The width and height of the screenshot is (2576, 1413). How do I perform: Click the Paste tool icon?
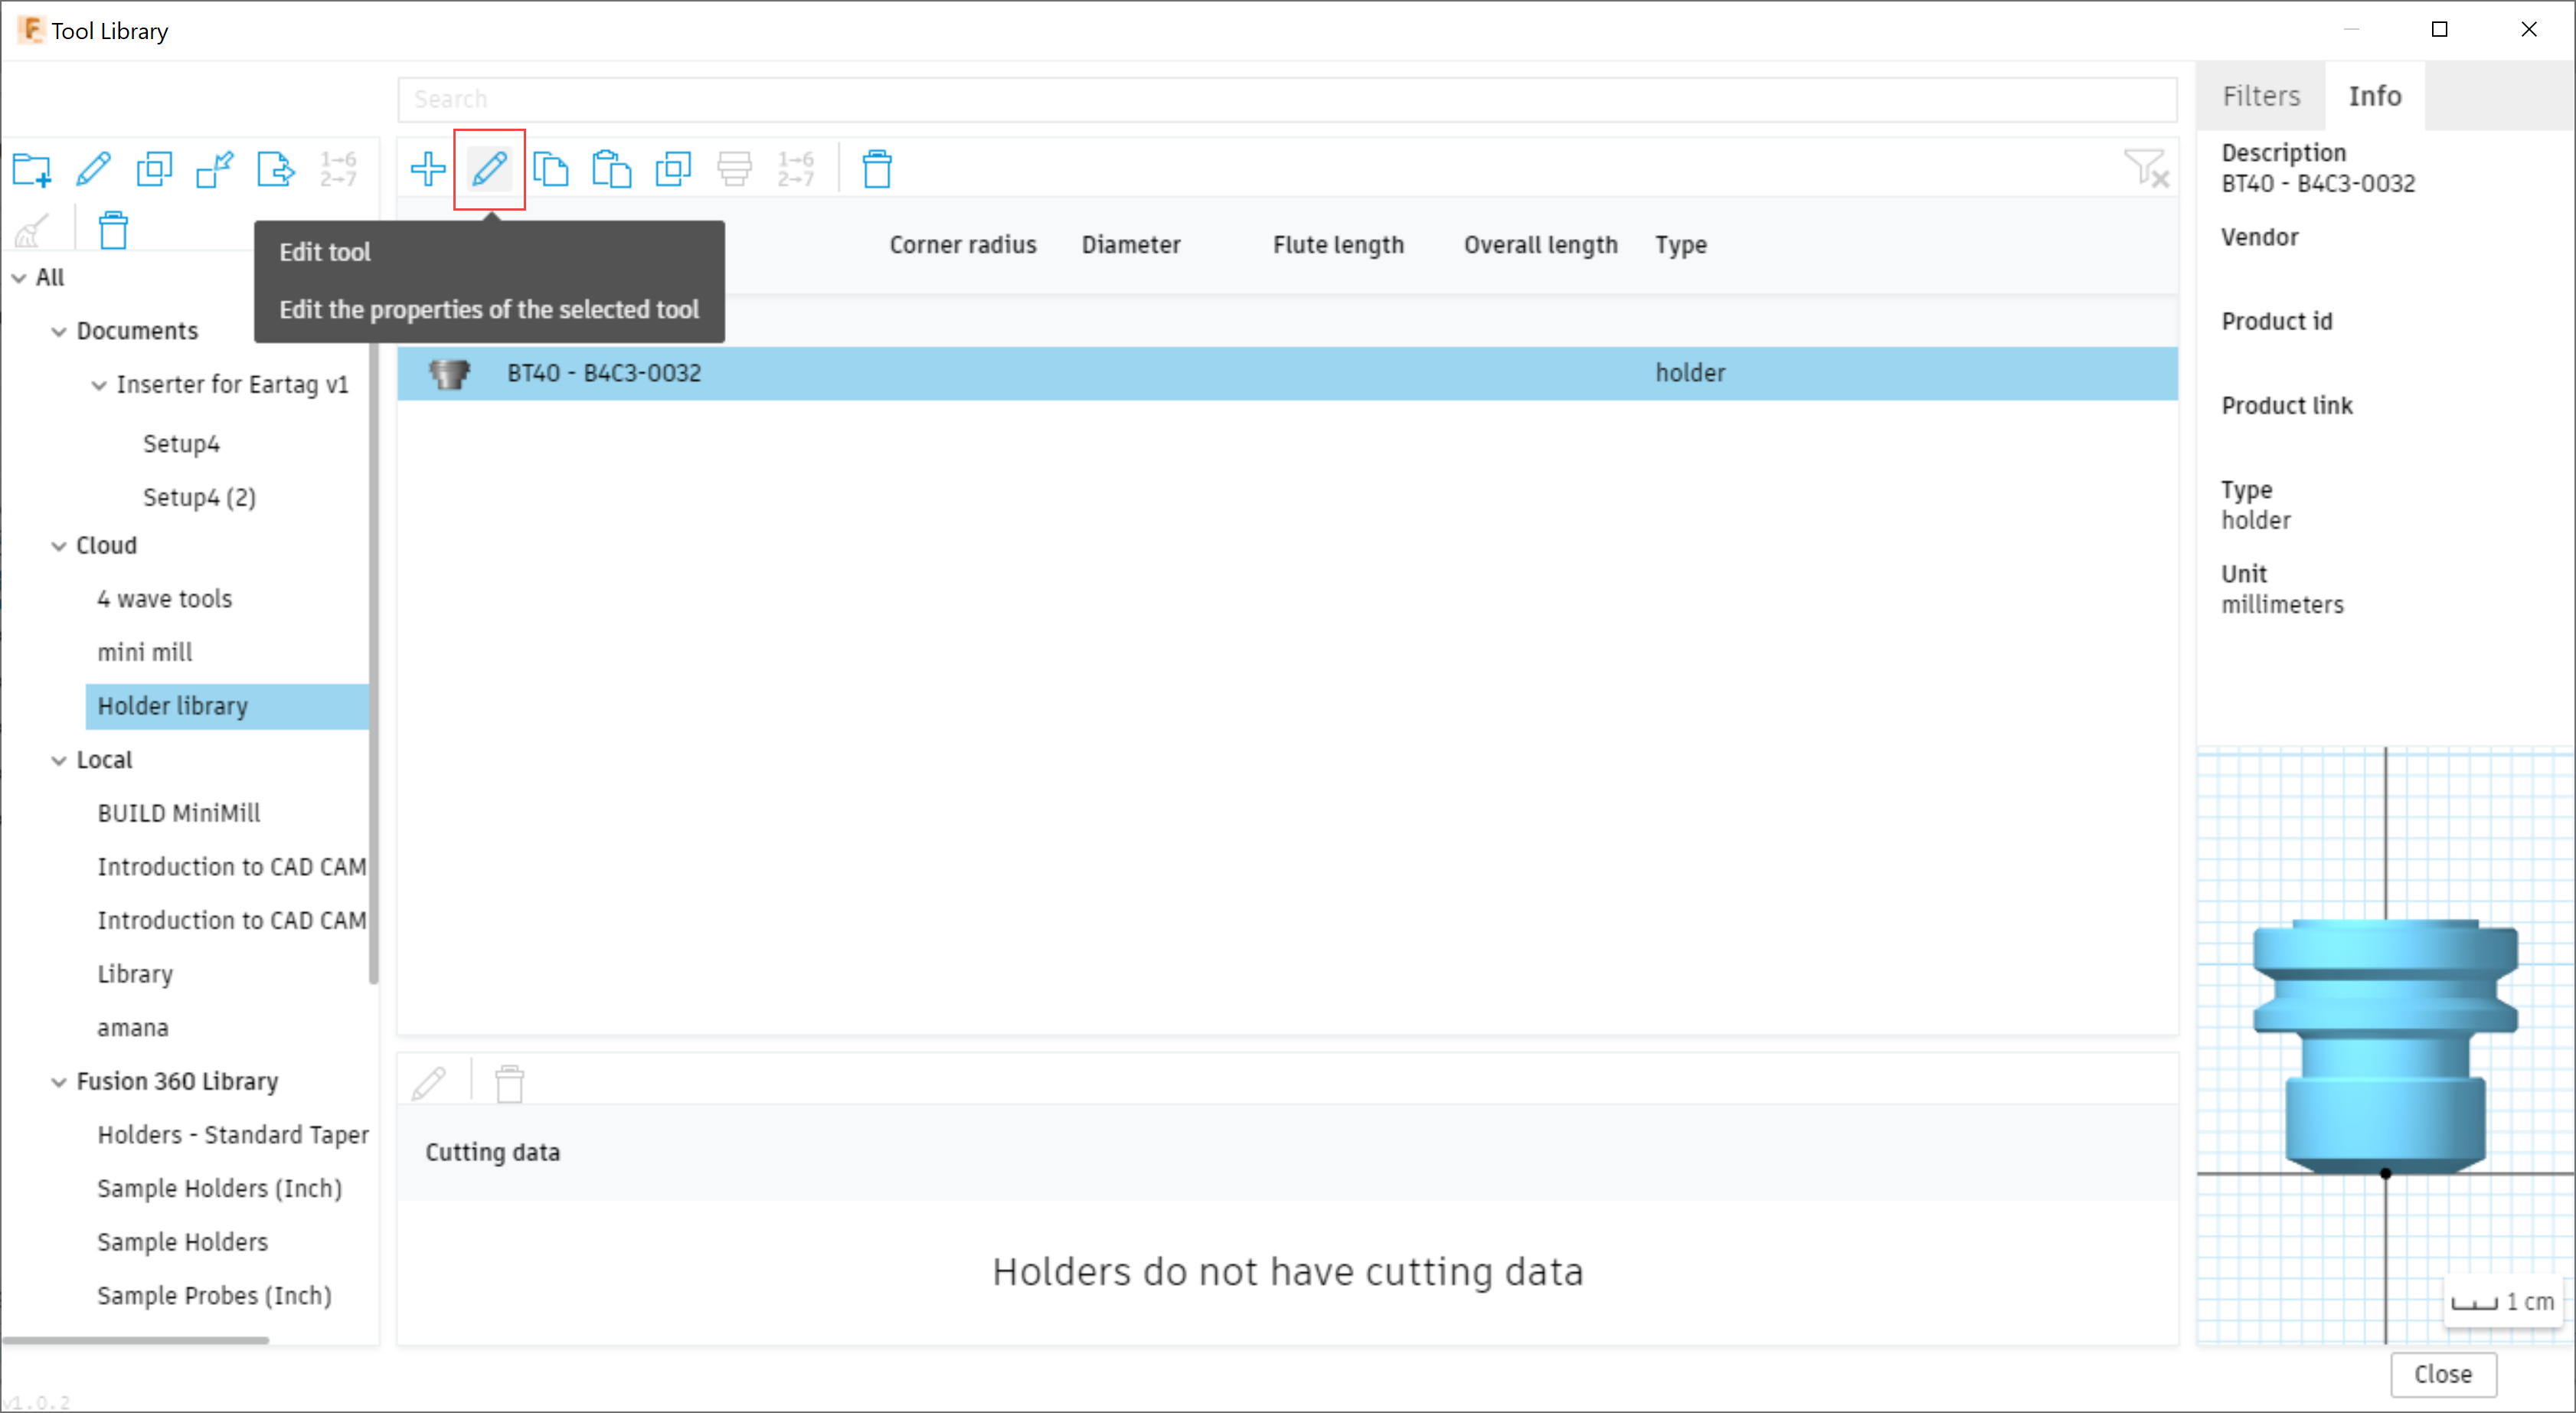point(611,169)
